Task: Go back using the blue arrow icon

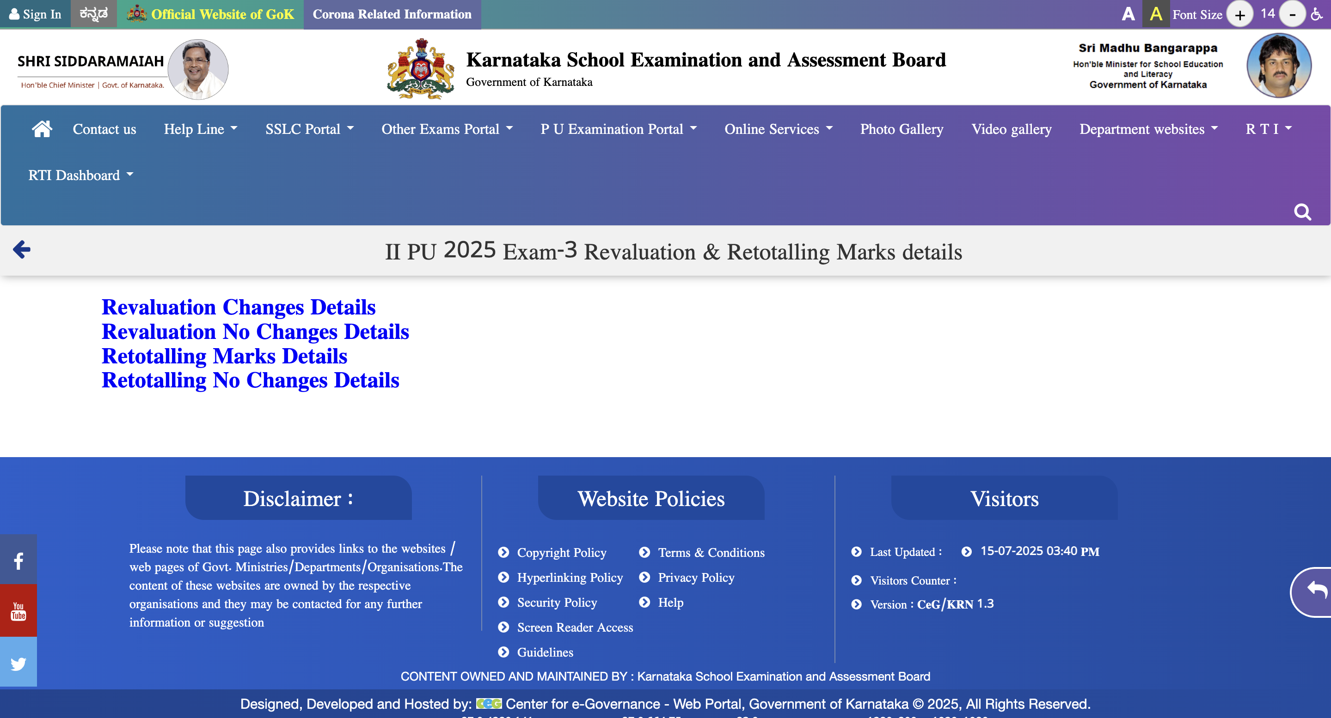Action: [22, 249]
